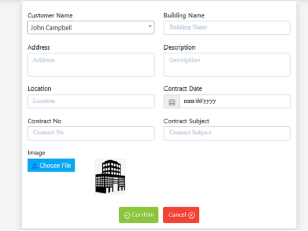Screen dimensions: 308x231
Task: Focus the Contract Subject input field
Action: point(226,133)
